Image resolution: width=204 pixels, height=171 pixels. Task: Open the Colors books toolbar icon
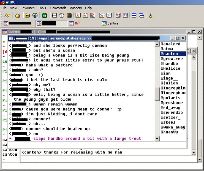click(69, 15)
